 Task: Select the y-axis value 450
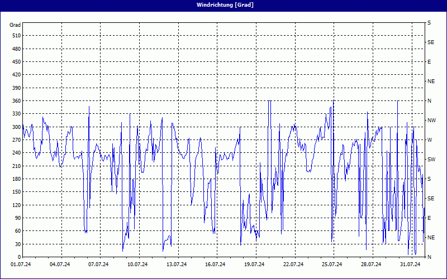tap(17, 62)
